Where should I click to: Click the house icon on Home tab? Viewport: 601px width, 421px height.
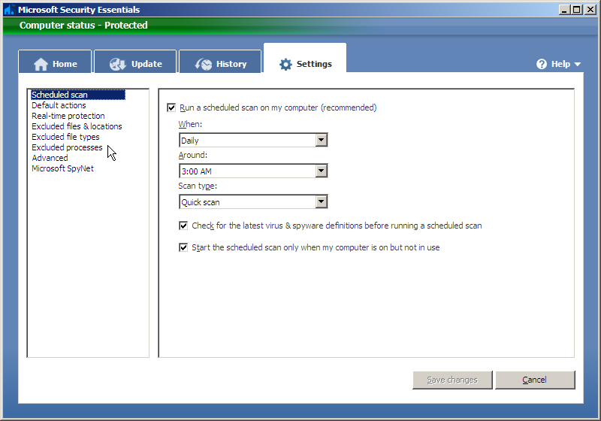(41, 64)
